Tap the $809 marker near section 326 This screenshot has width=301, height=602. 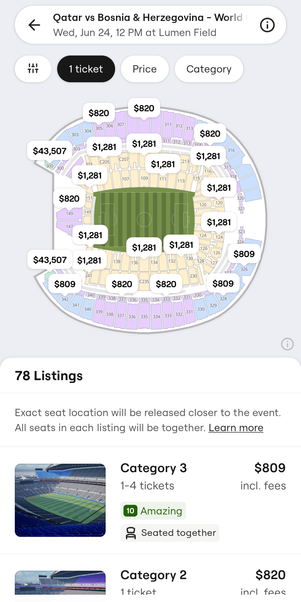(x=244, y=254)
